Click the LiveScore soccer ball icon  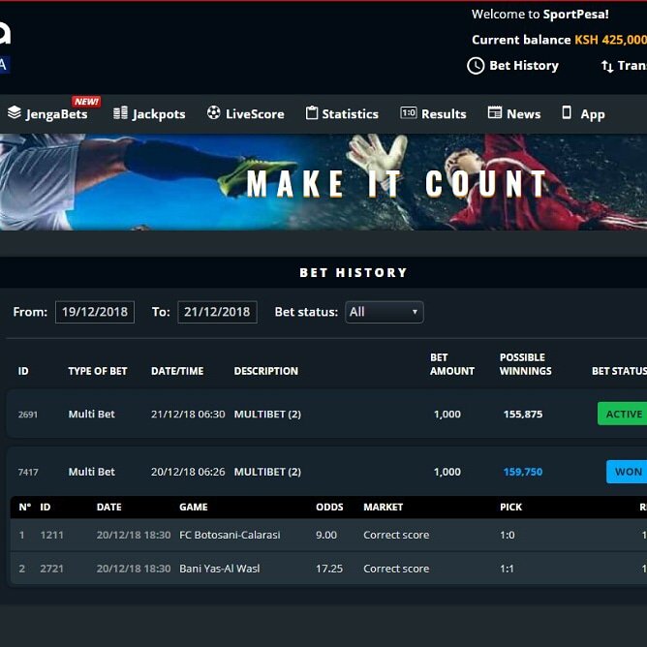213,112
